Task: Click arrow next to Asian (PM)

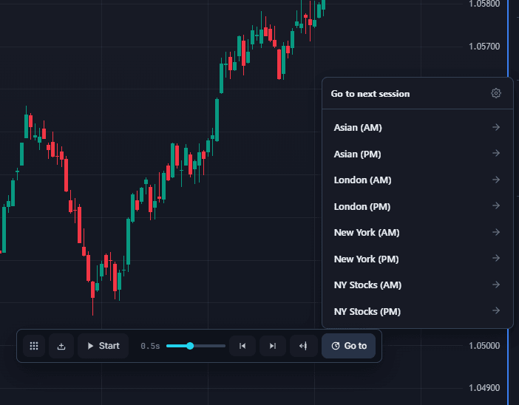Action: (496, 153)
